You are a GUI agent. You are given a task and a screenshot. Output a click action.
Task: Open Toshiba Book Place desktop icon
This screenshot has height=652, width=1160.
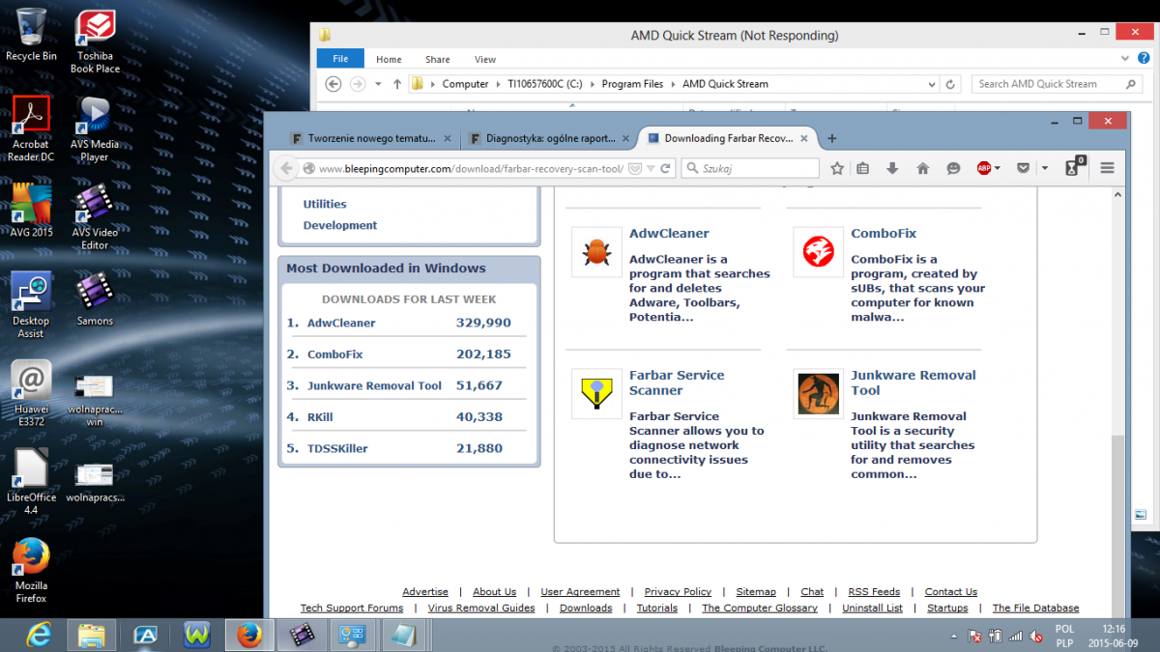(95, 41)
